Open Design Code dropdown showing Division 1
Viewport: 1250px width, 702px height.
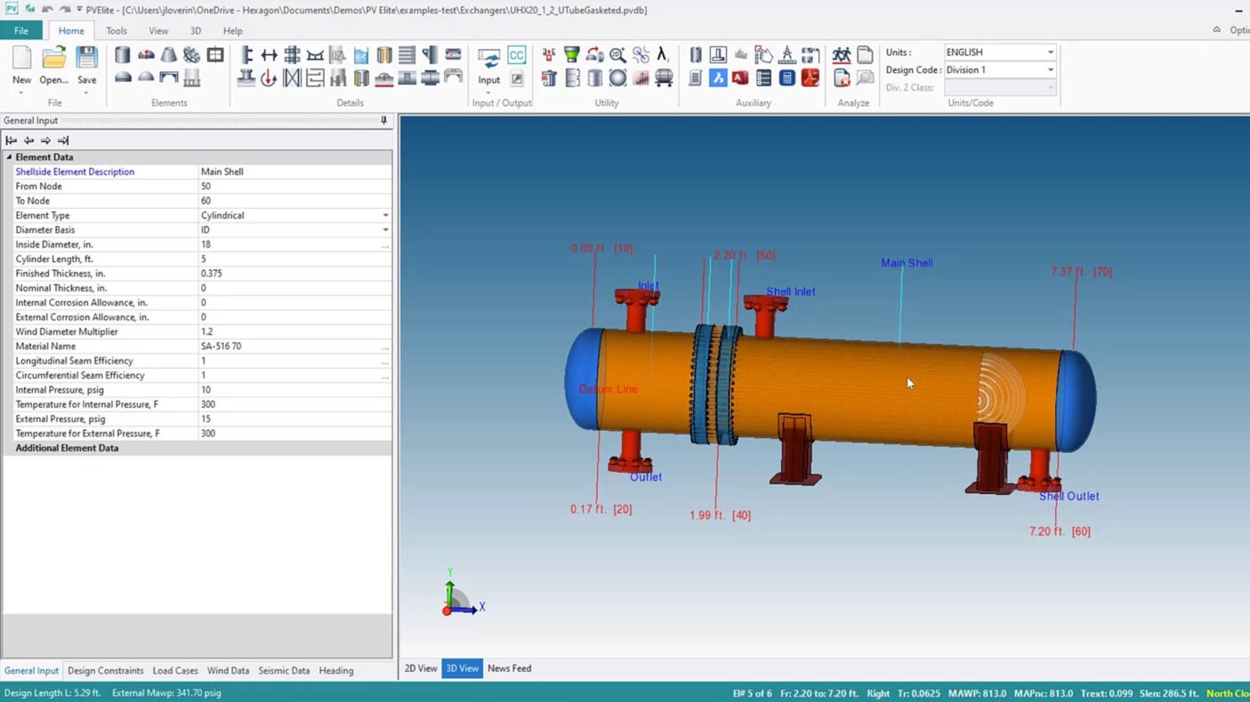coord(1050,70)
